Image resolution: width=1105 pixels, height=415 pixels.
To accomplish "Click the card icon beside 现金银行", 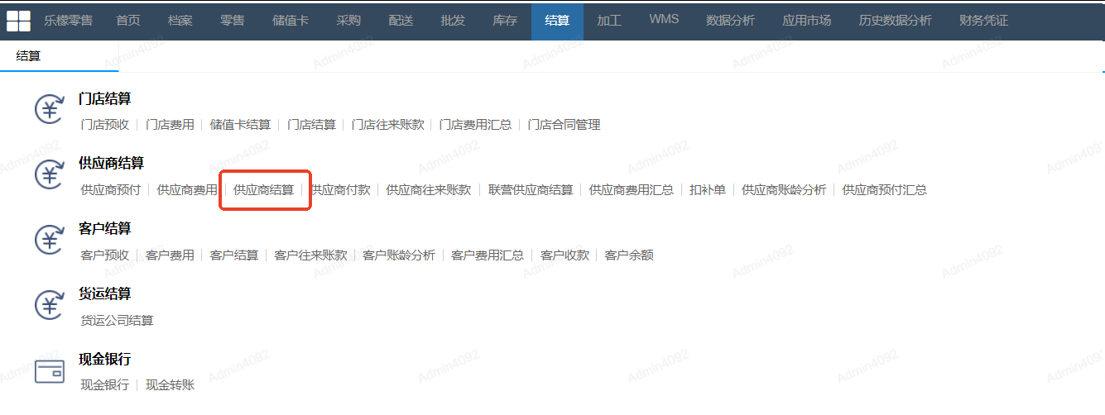I will point(50,371).
